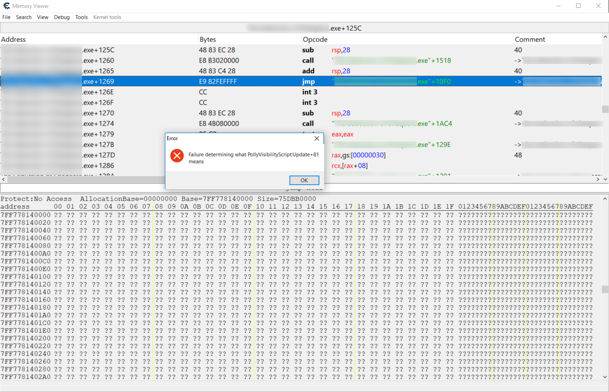
Task: Open the Debug menu
Action: [x=61, y=17]
